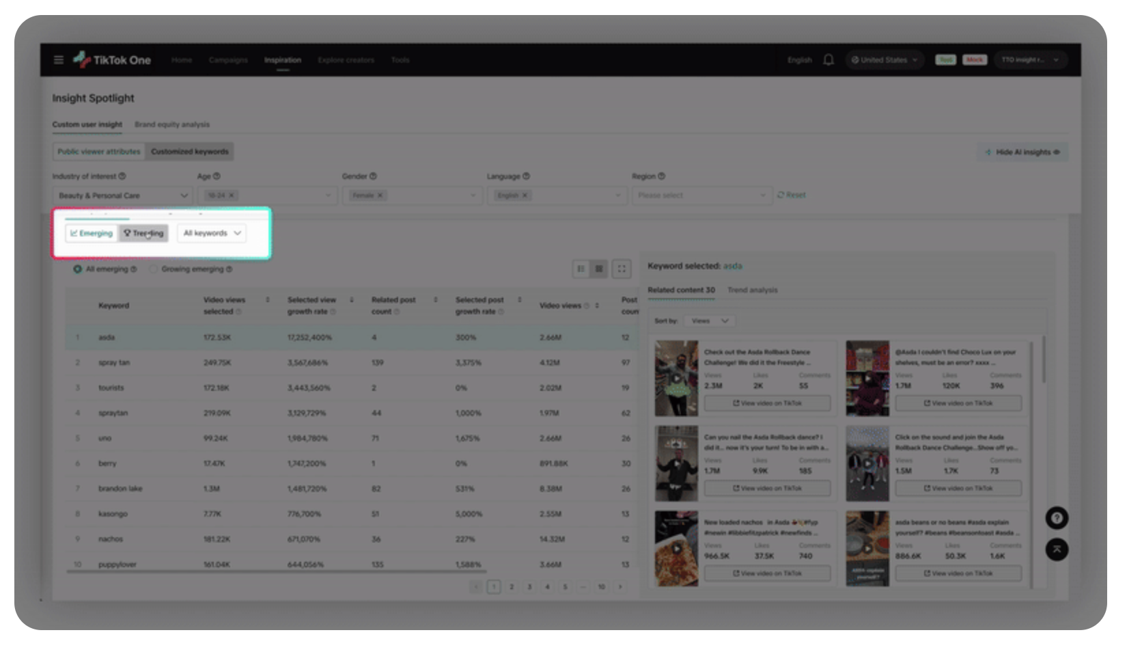Open the notifications bell
The image size is (1142, 652).
(x=828, y=60)
